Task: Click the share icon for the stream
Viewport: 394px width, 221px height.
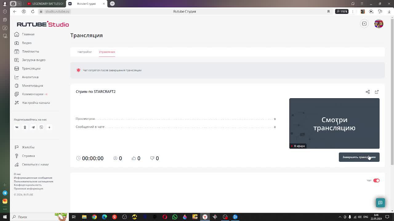Action: [x=368, y=92]
